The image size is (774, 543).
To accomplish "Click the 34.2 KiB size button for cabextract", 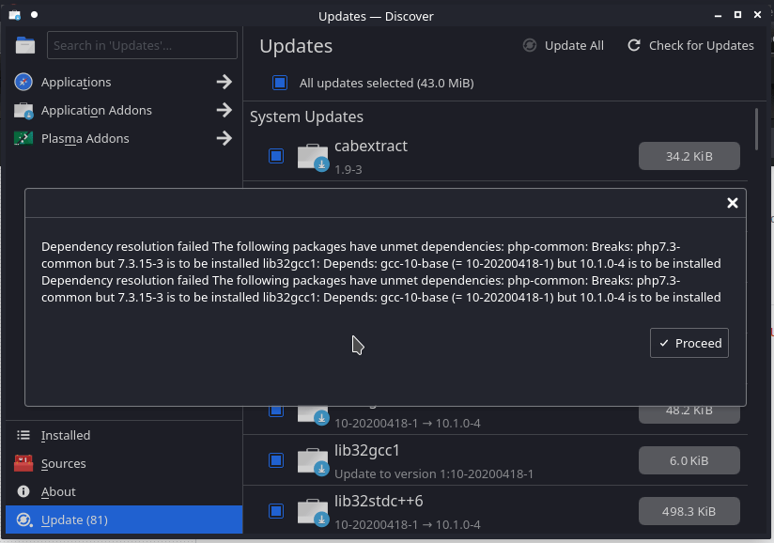I will tap(689, 156).
